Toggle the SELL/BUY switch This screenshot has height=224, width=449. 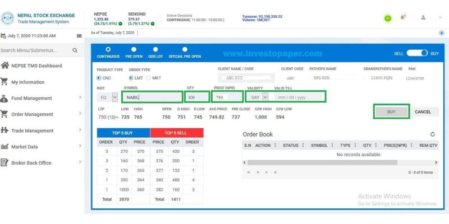click(x=417, y=53)
